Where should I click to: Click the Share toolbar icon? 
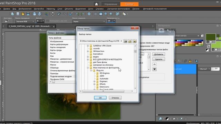click(46, 14)
